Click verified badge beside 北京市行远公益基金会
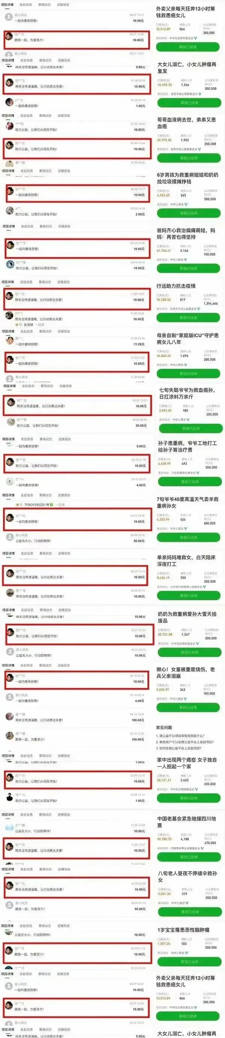The width and height of the screenshot is (225, 1038). click(199, 309)
